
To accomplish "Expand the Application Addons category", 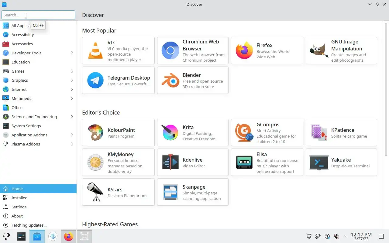I will (72, 135).
